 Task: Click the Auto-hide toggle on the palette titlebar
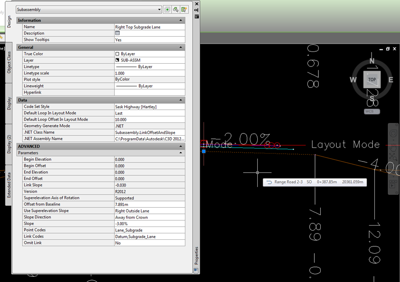[196, 10]
